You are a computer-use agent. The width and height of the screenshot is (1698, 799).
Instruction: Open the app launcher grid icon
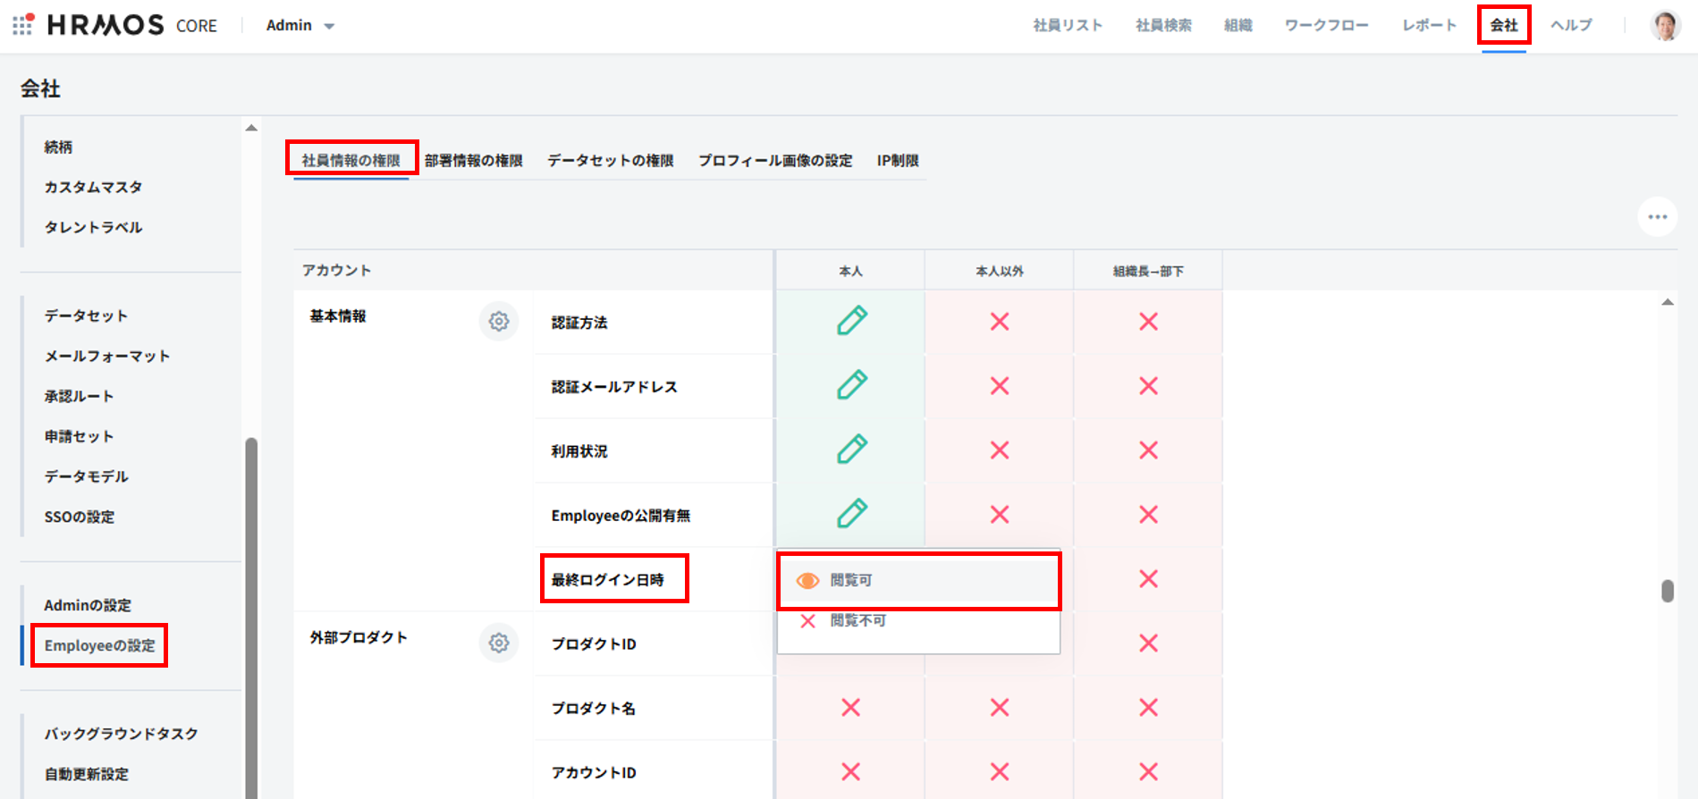point(23,25)
